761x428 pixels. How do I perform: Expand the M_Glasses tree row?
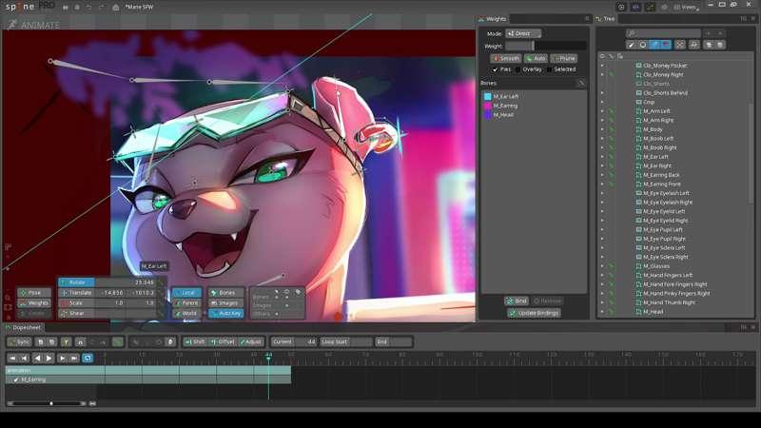602,266
